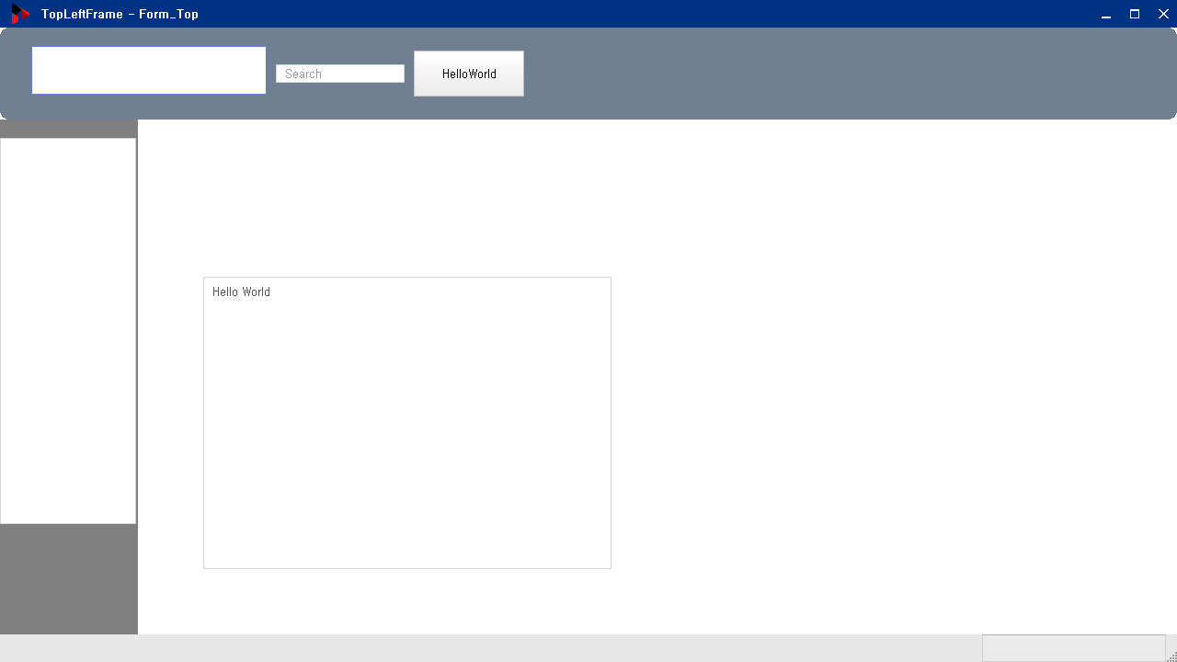Minimize the TopLeftFrame window
Viewport: 1177px width, 662px height.
(x=1105, y=14)
